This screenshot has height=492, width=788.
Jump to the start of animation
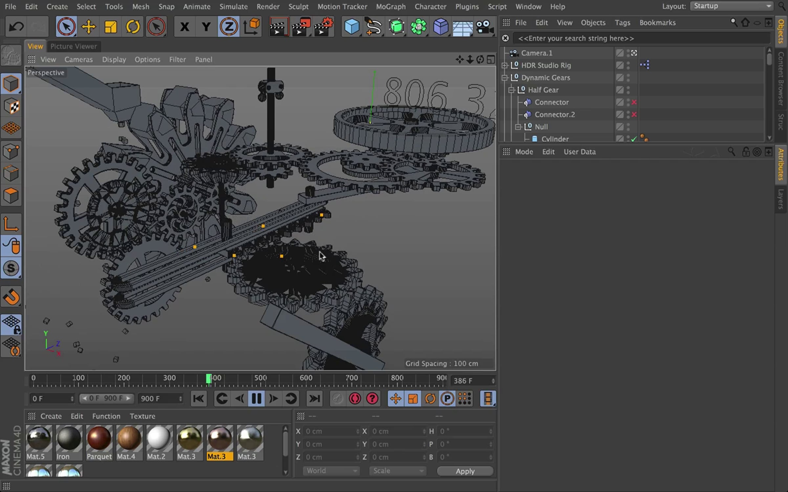pyautogui.click(x=199, y=399)
